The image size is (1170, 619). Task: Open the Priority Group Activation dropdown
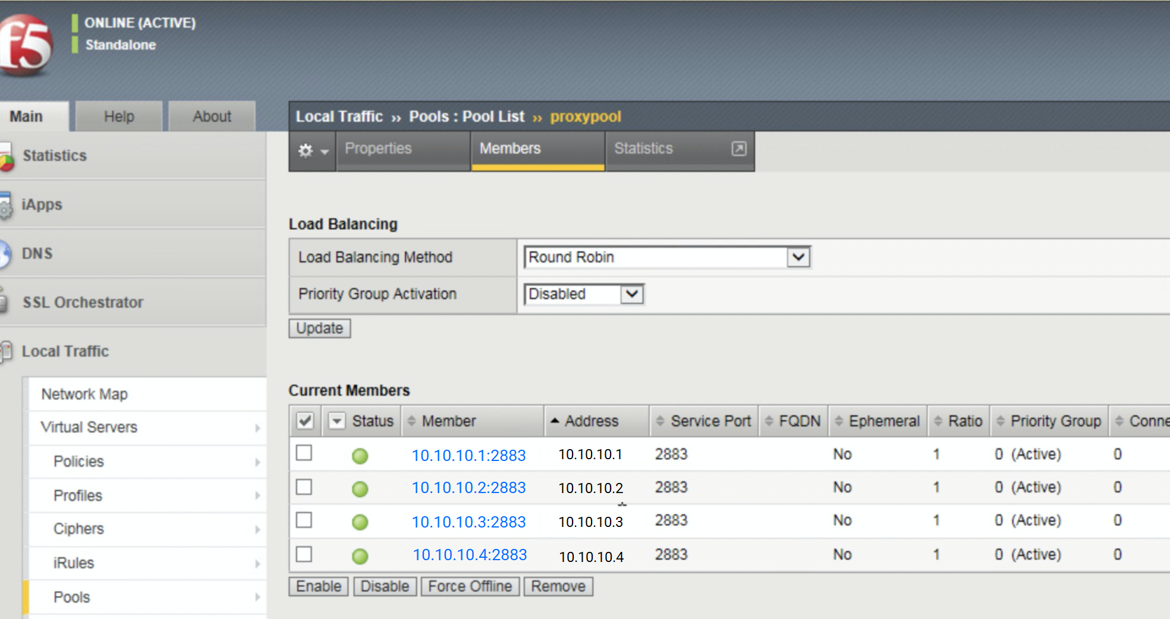tap(584, 294)
